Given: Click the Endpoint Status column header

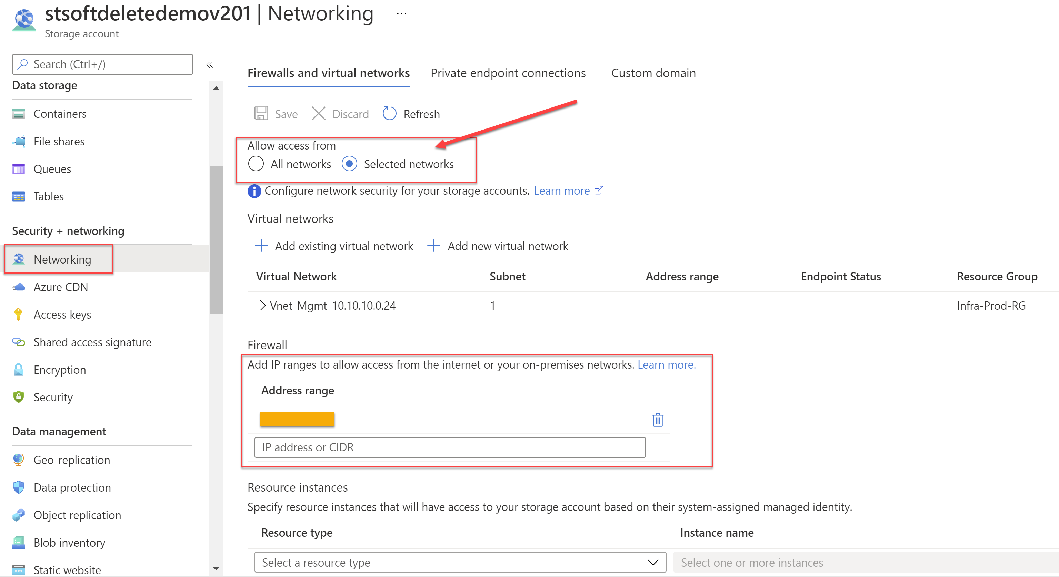Looking at the screenshot, I should pos(840,276).
